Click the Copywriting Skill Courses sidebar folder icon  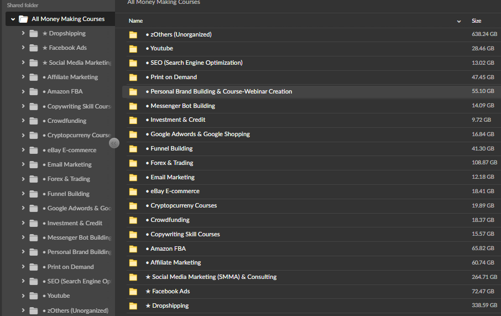[34, 106]
